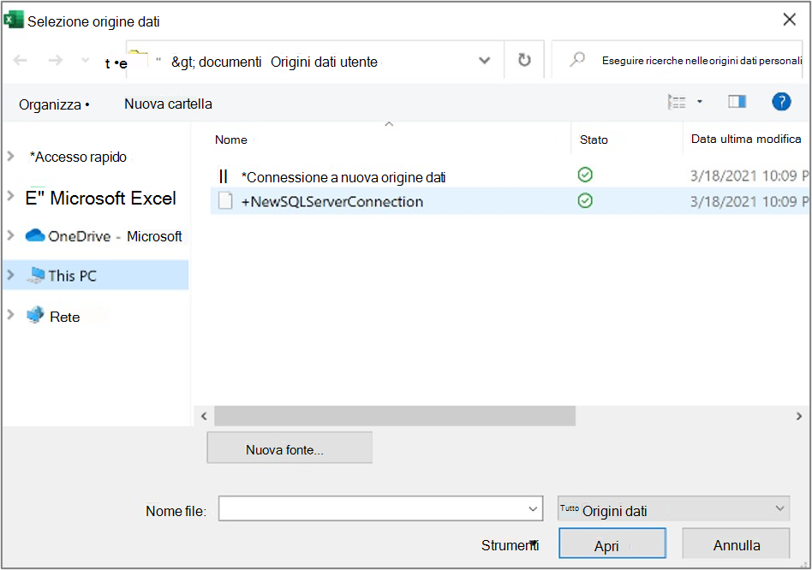The width and height of the screenshot is (812, 570).
Task: Click the OneDrive cloud icon
Action: (x=35, y=235)
